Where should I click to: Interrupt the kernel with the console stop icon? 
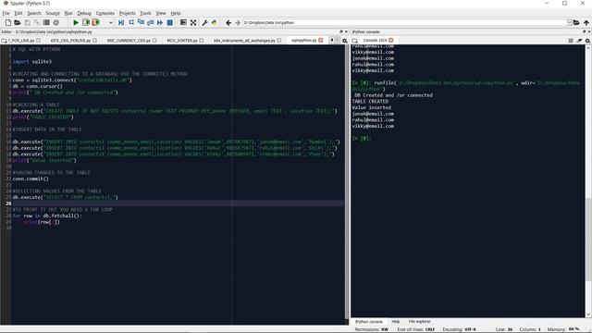coord(571,41)
